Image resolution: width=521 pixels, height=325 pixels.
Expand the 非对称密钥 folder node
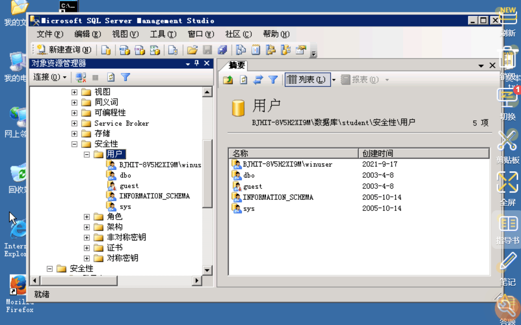tap(87, 238)
